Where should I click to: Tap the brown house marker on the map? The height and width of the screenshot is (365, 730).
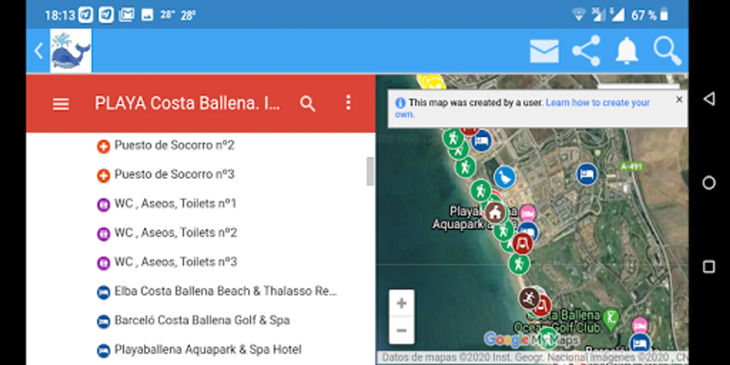click(x=495, y=212)
